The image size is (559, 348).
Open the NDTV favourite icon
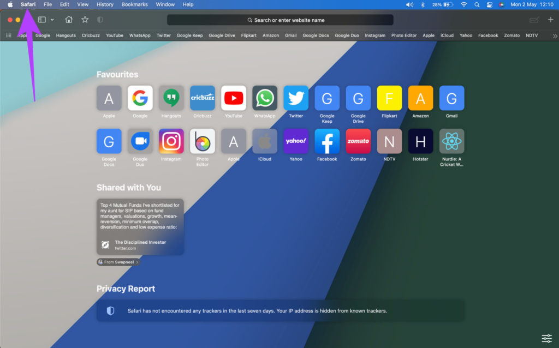[x=389, y=141]
